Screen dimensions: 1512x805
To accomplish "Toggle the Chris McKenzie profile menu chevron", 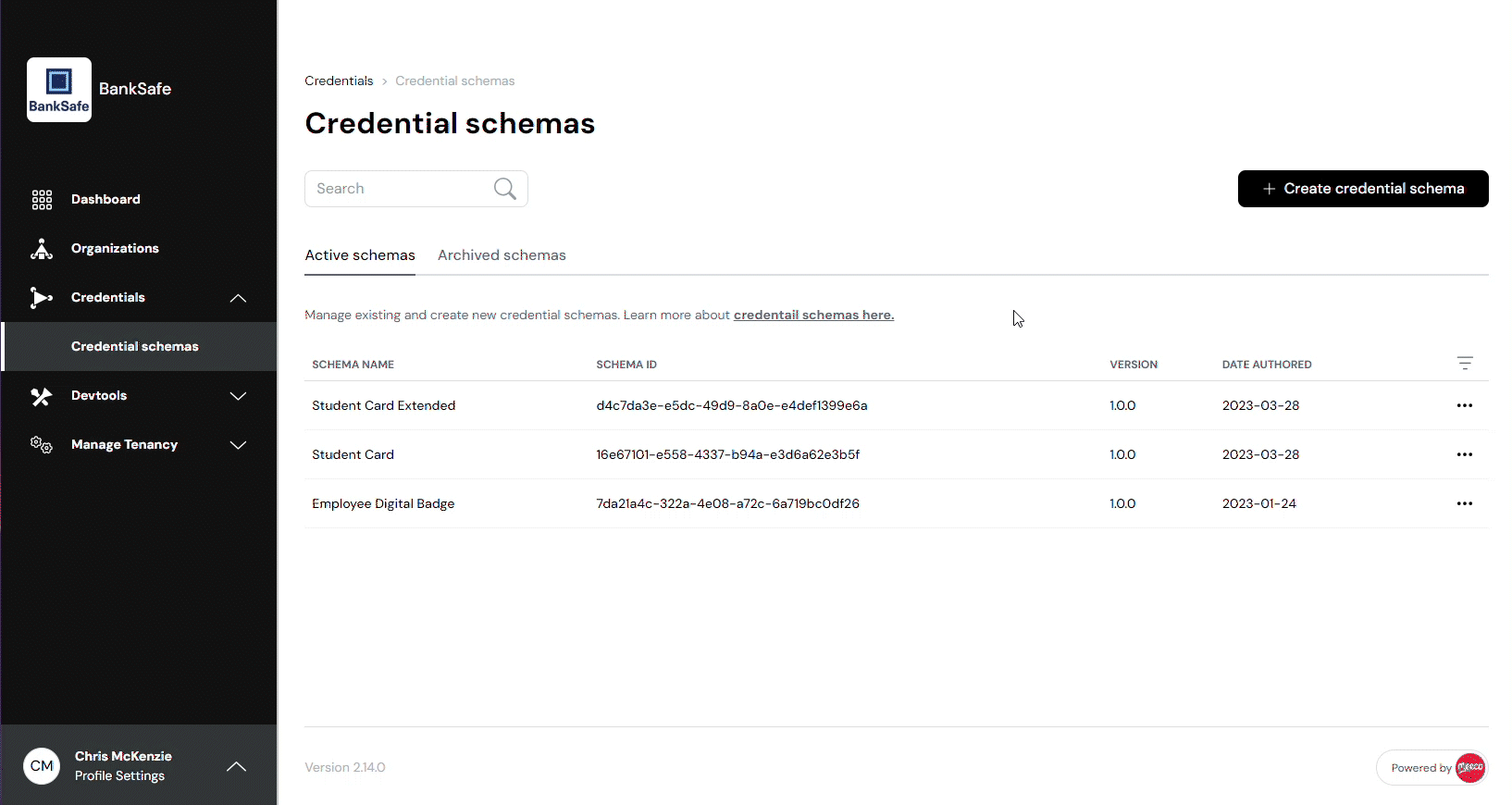I will click(237, 766).
